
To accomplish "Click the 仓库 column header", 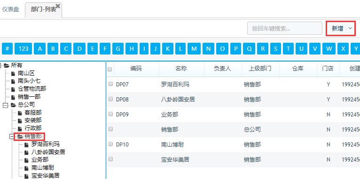I will 298,69.
